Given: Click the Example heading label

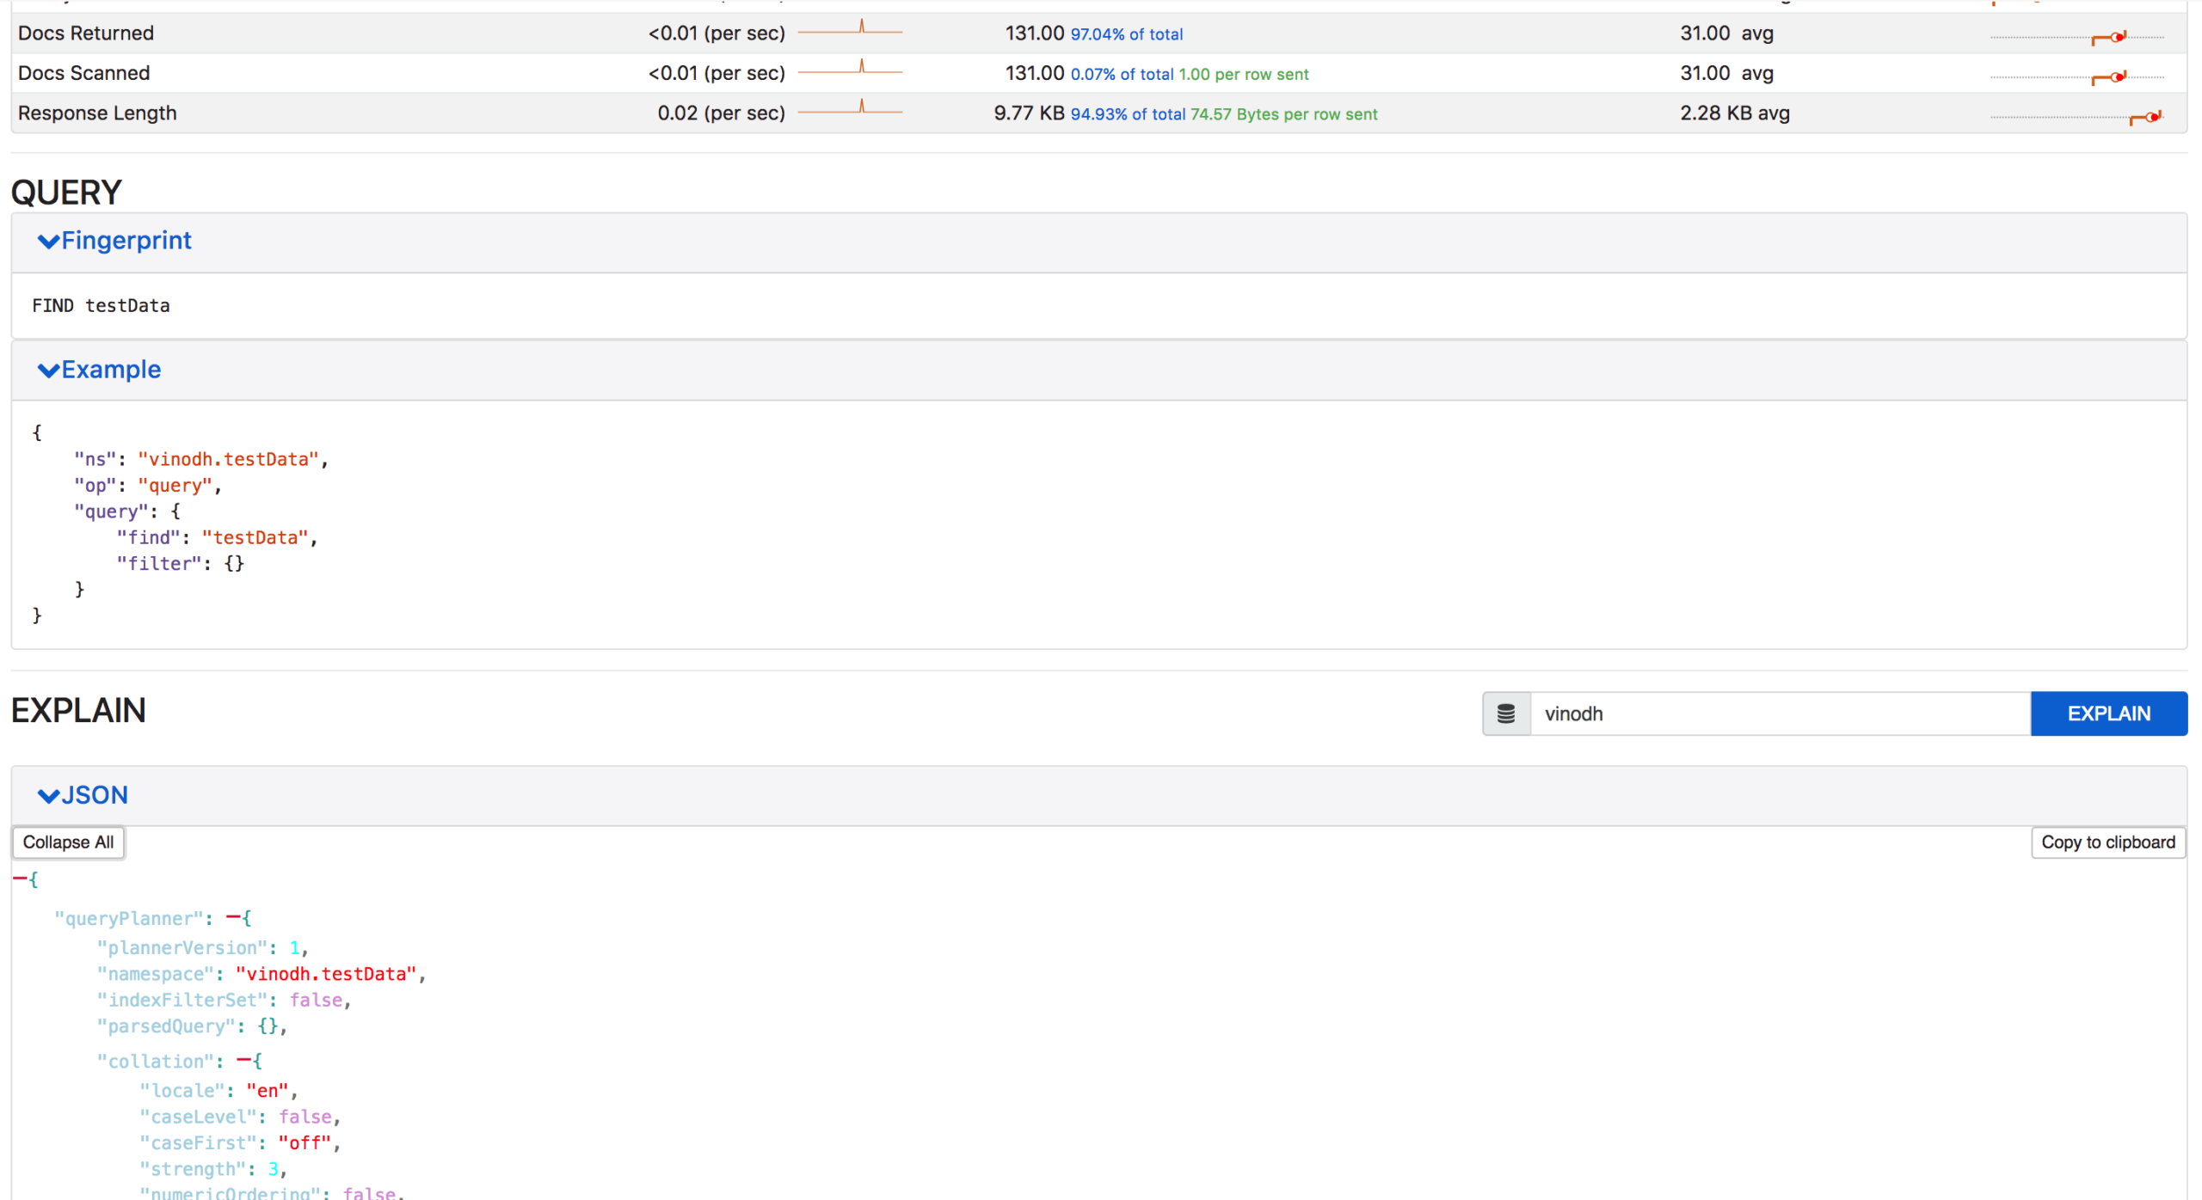Looking at the screenshot, I should [111, 370].
